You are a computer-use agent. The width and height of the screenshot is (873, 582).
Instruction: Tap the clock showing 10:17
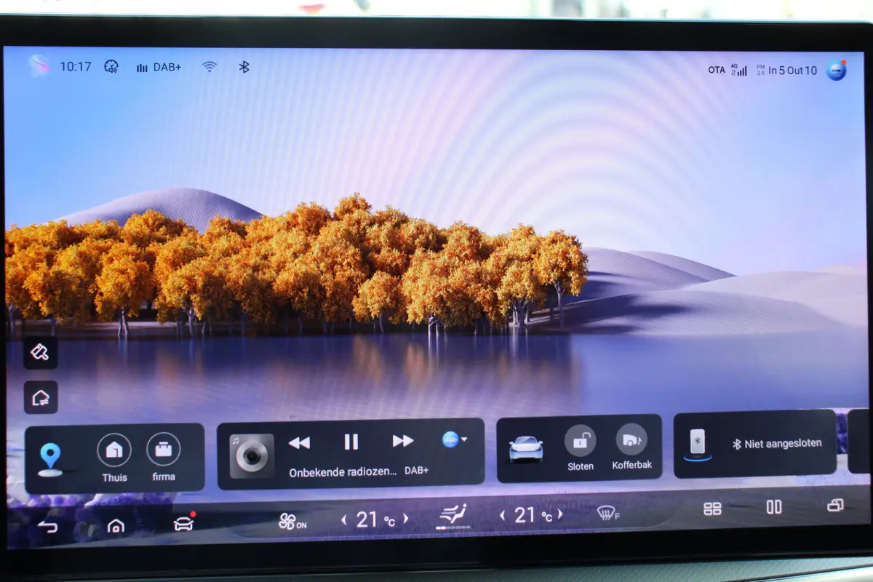point(76,67)
